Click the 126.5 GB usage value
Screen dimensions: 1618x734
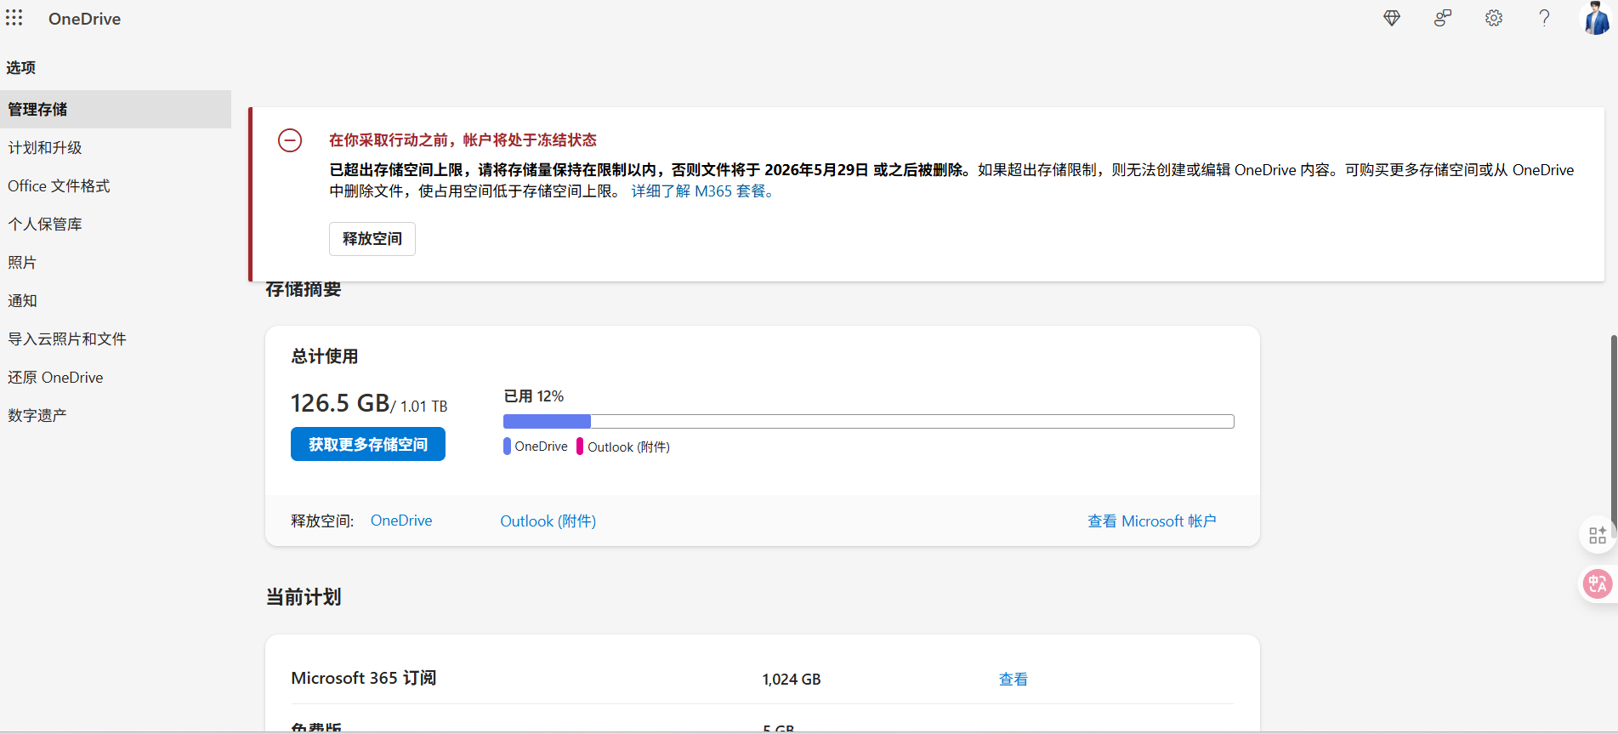click(x=340, y=403)
